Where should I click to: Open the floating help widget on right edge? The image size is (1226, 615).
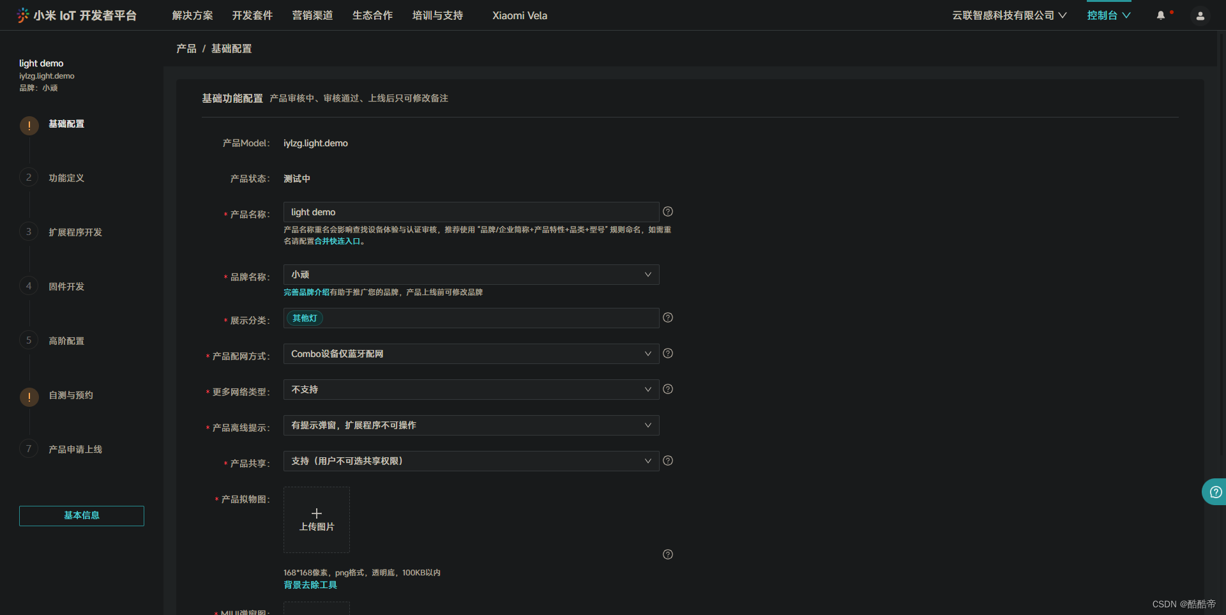coord(1215,492)
